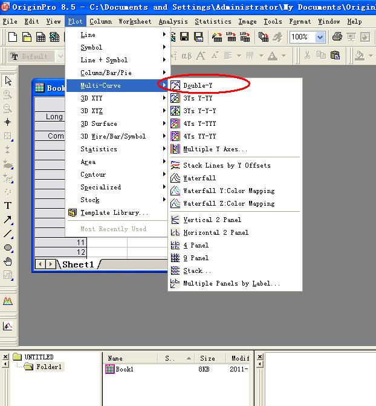Expand the Column/Bar/Pie submenu
The image size is (376, 406).
pos(118,73)
